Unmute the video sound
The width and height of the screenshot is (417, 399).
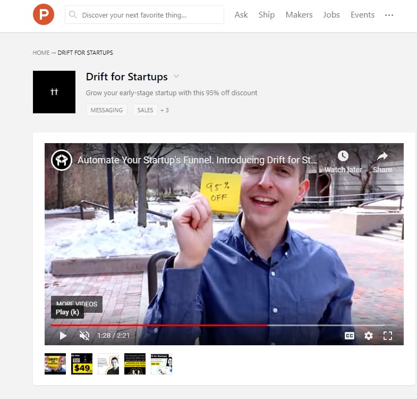coord(84,336)
